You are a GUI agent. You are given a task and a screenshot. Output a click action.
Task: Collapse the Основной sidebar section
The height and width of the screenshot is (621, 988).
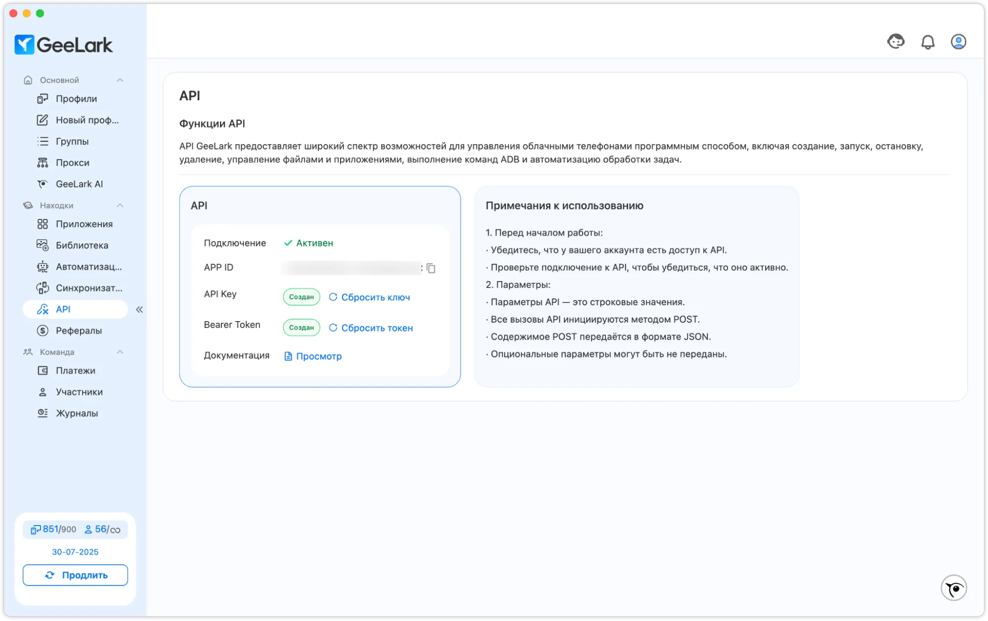click(120, 80)
